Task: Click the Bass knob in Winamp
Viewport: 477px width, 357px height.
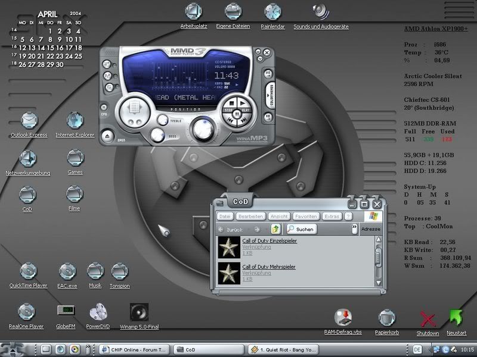Action: [157, 136]
